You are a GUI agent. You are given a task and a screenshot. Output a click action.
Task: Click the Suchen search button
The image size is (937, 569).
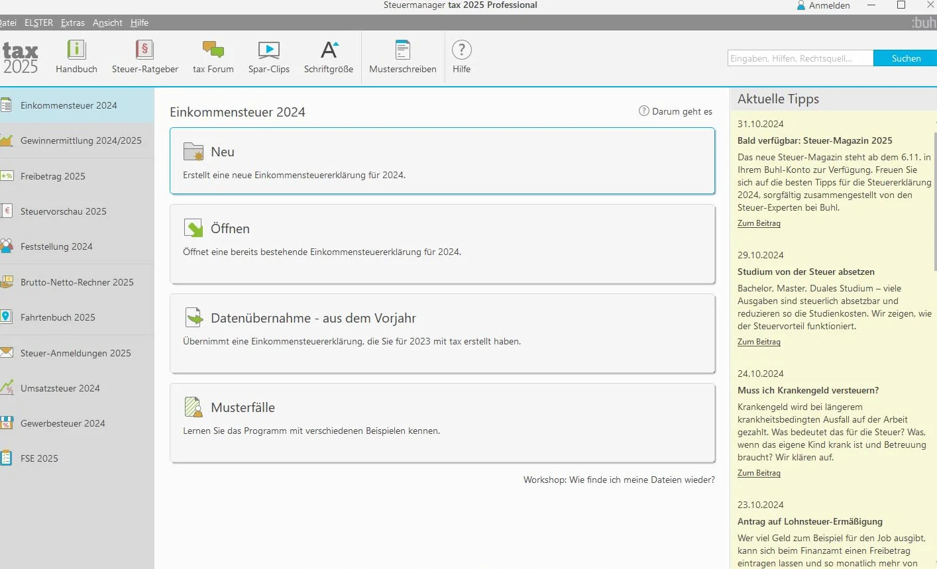pyautogui.click(x=906, y=58)
